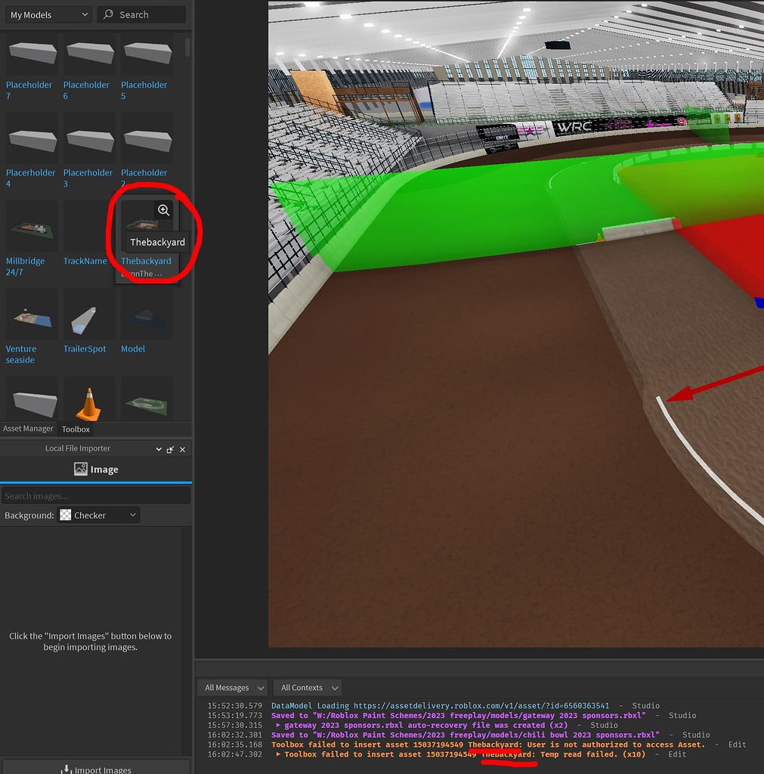Open the All Messages filter dropdown
This screenshot has width=764, height=774.
tap(232, 687)
